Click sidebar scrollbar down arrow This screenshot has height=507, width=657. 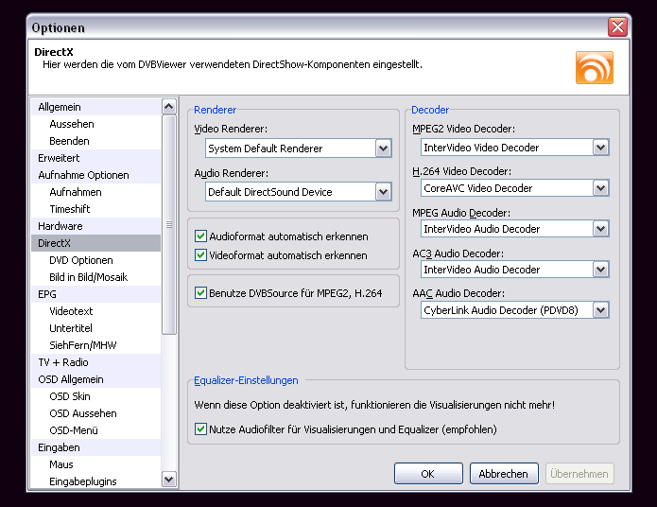tap(169, 480)
